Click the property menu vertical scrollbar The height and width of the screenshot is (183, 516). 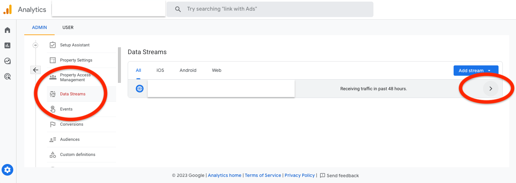tap(120, 65)
